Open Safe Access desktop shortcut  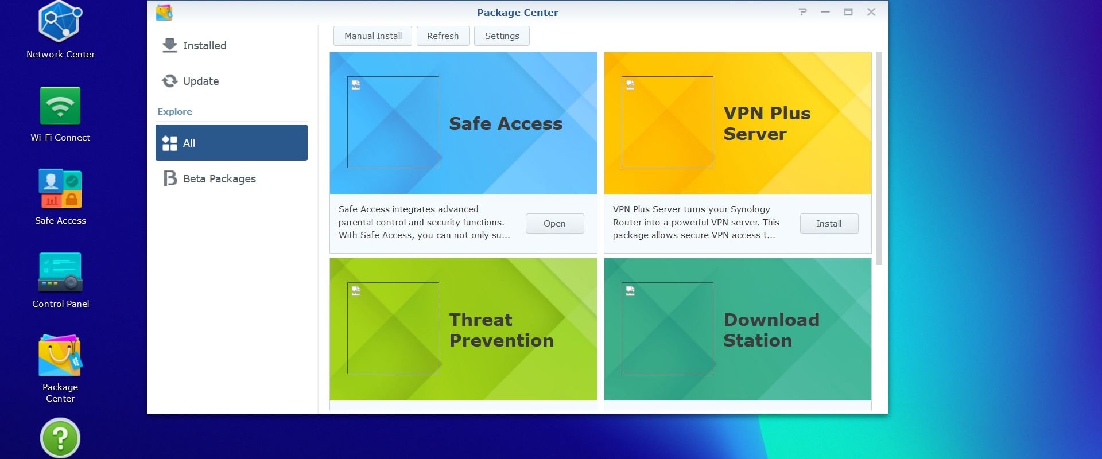point(60,189)
